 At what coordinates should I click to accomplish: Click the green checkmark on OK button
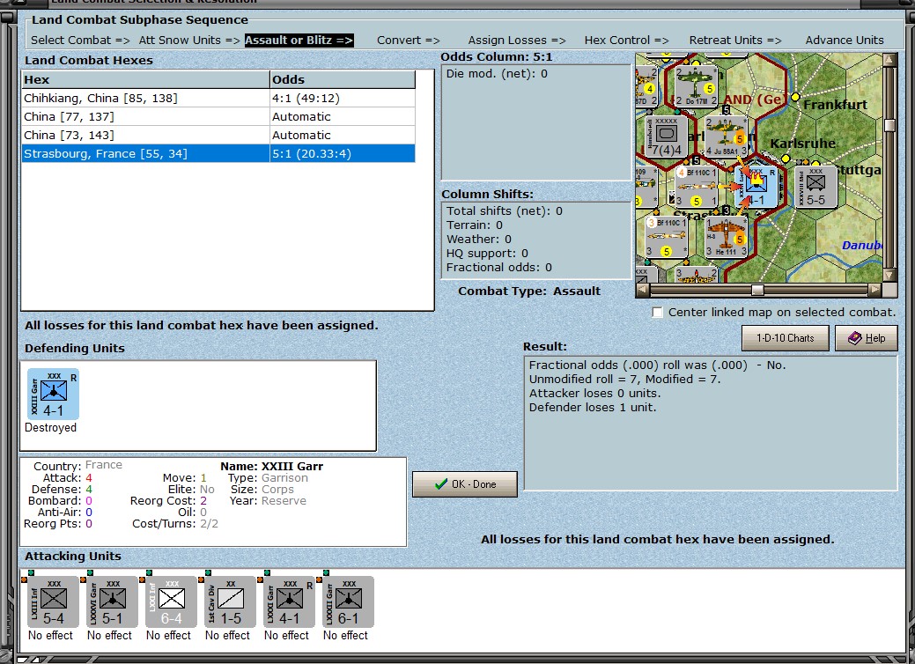pos(441,484)
